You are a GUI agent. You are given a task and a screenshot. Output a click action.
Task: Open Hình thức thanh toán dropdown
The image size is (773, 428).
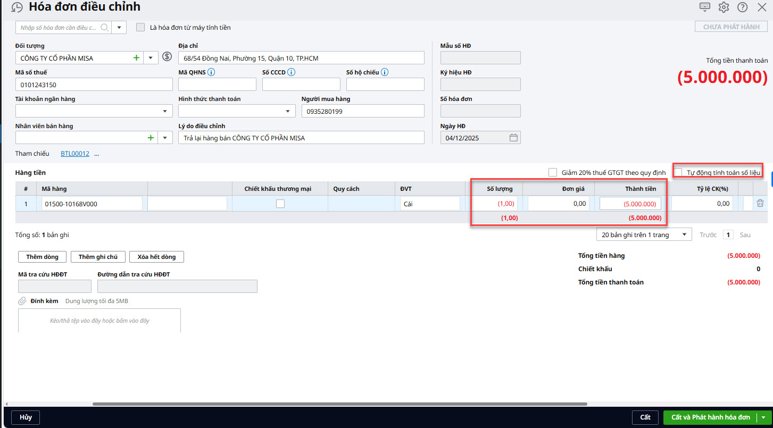pos(287,111)
